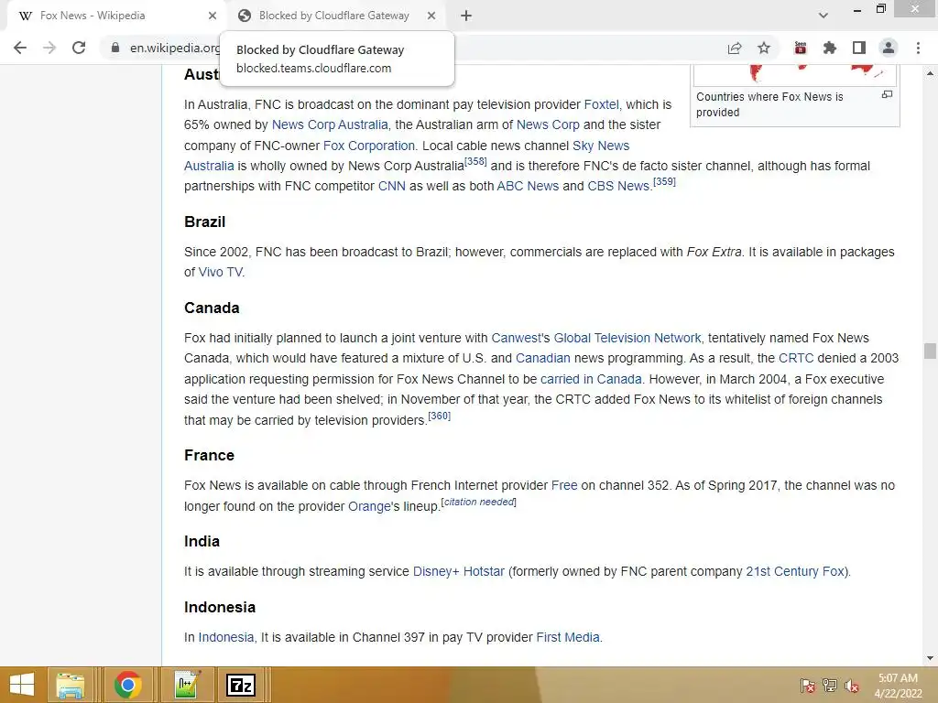Open 7-Zip from the taskbar
938x703 pixels.
point(241,685)
